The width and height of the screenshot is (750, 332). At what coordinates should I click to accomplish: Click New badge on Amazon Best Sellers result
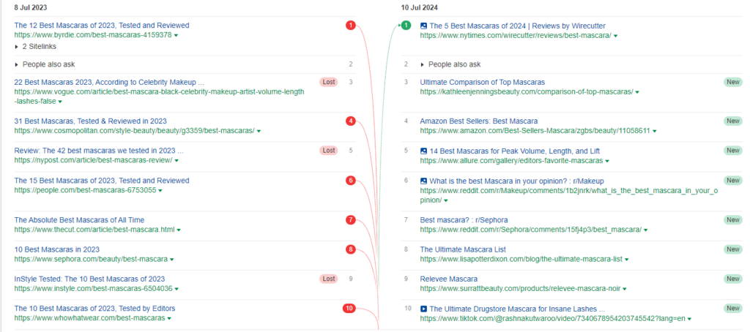tap(733, 121)
